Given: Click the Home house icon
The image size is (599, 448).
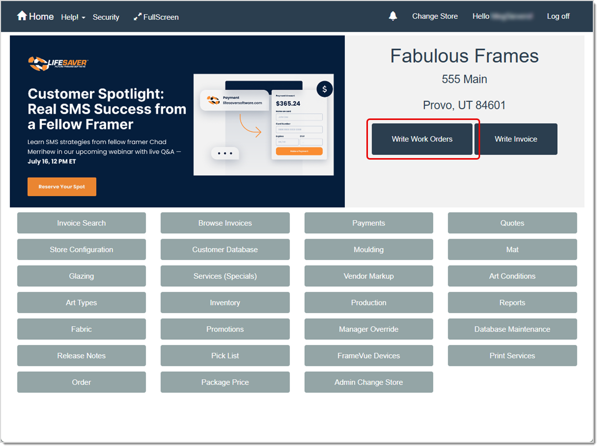Looking at the screenshot, I should 22,16.
